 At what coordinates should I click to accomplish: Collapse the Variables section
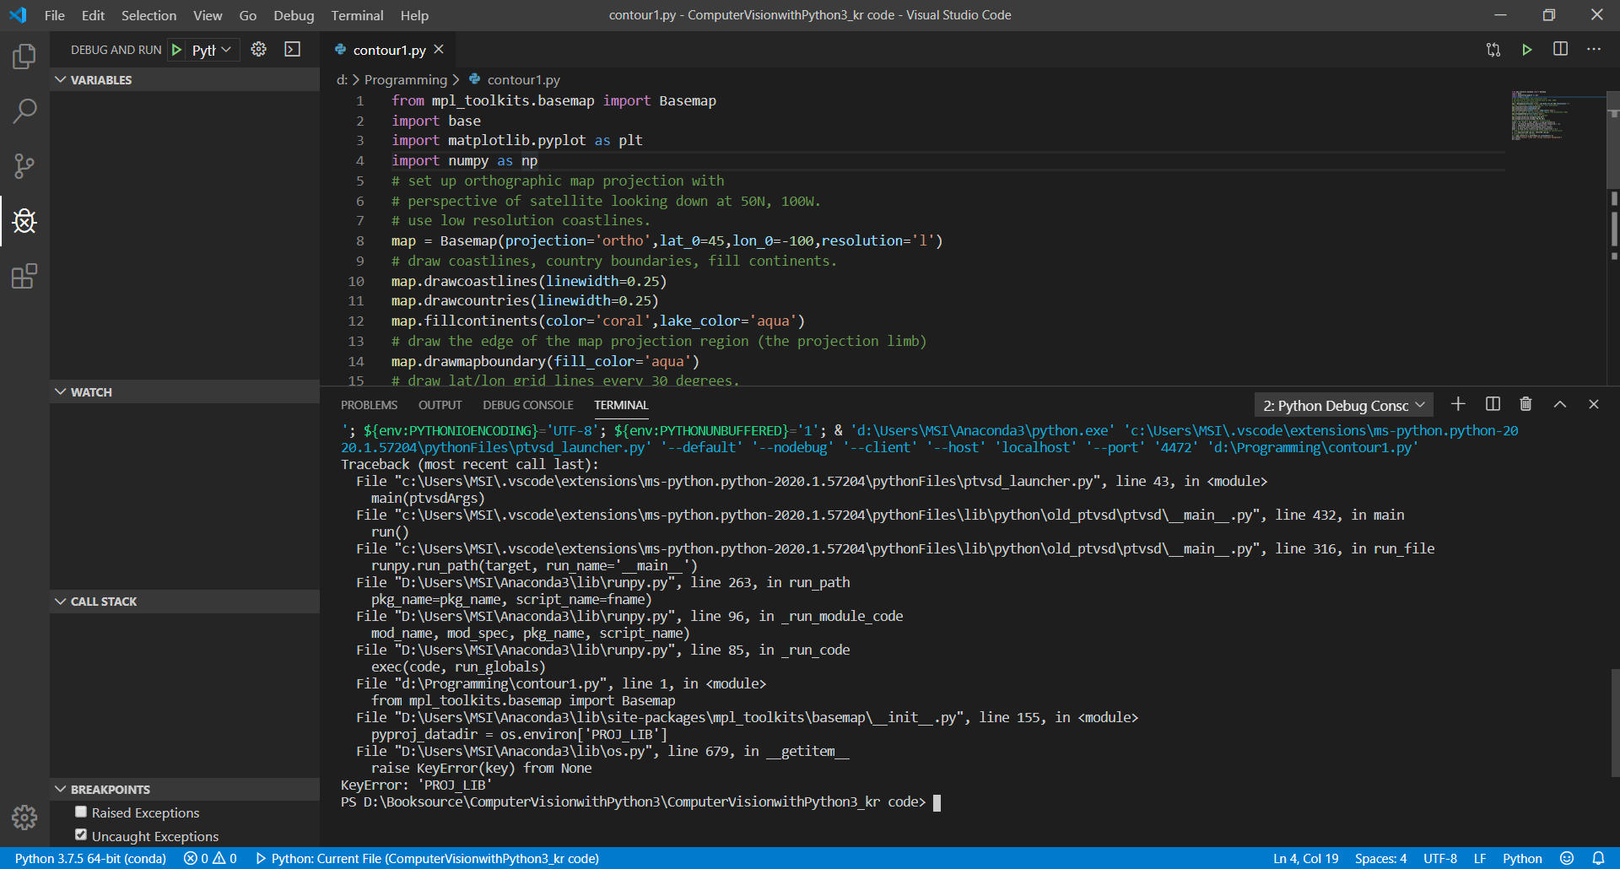click(185, 80)
